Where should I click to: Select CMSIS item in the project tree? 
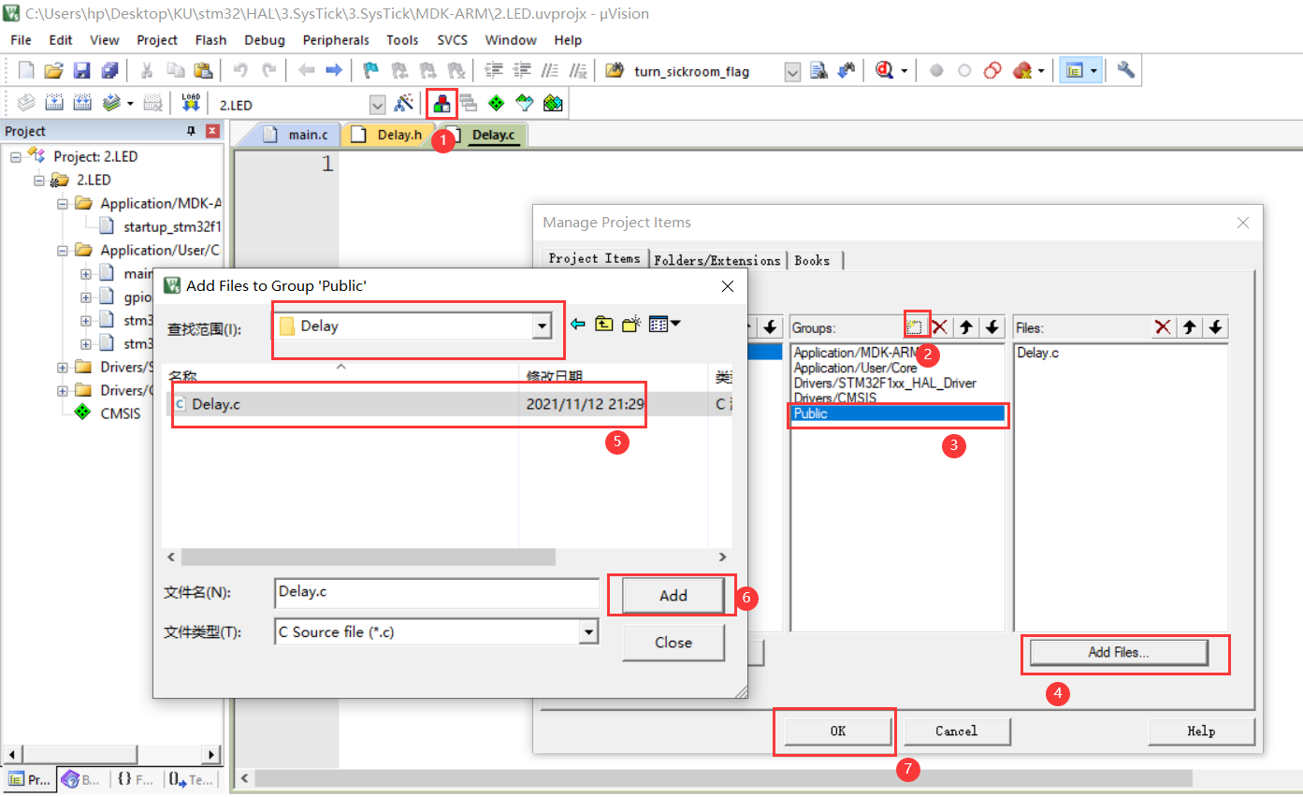tap(121, 413)
